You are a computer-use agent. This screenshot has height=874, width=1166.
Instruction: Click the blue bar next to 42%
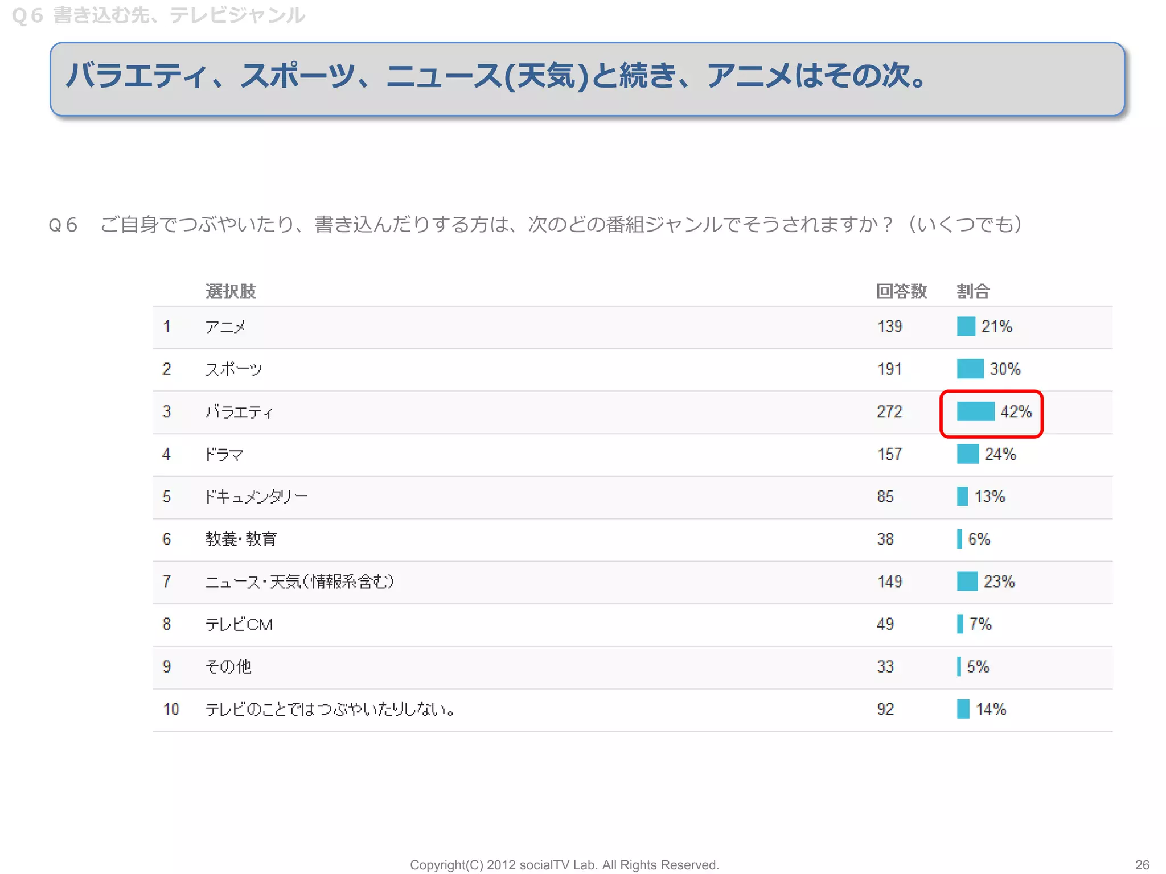(x=975, y=411)
